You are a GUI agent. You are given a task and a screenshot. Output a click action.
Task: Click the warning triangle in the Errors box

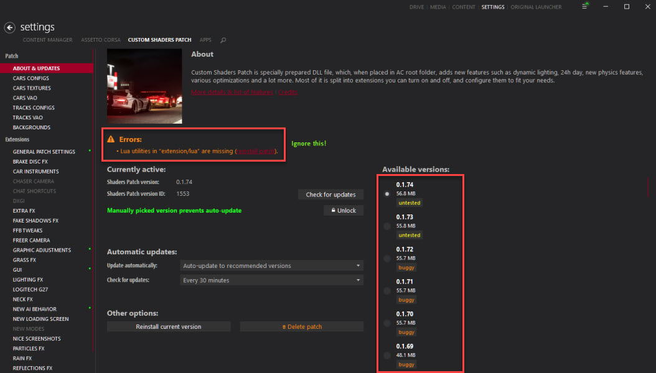111,140
